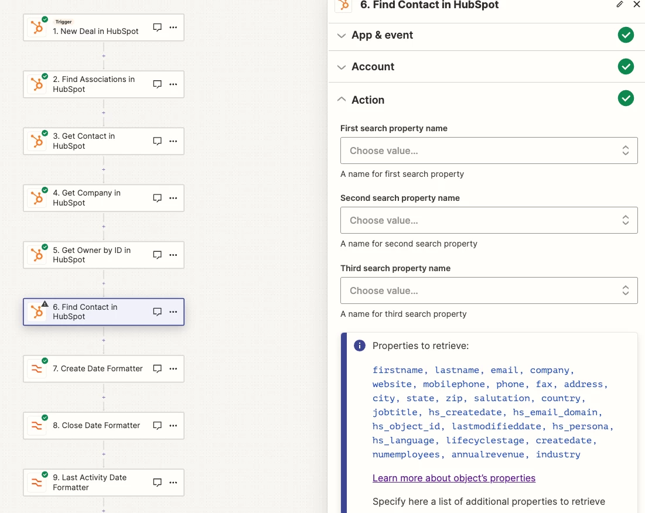Screen dimensions: 645x513
Task: Close the Find Contact in HubSpot panel
Action: point(636,5)
